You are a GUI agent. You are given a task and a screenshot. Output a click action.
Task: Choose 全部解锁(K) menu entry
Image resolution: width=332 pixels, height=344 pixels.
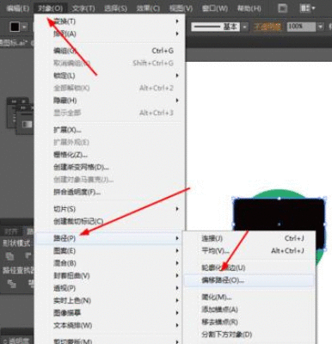coord(109,88)
